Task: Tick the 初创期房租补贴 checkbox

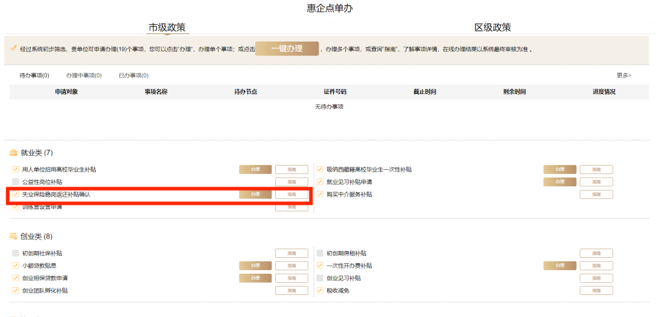Action: 320,253
